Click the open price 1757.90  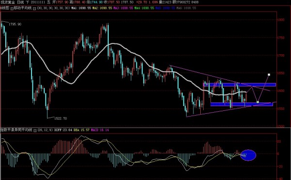62,2
